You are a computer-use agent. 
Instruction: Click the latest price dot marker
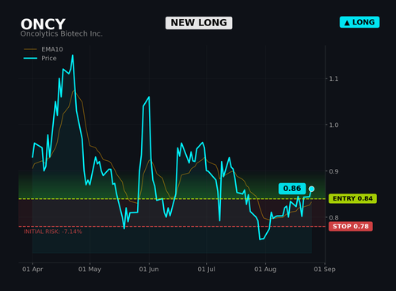click(x=311, y=189)
